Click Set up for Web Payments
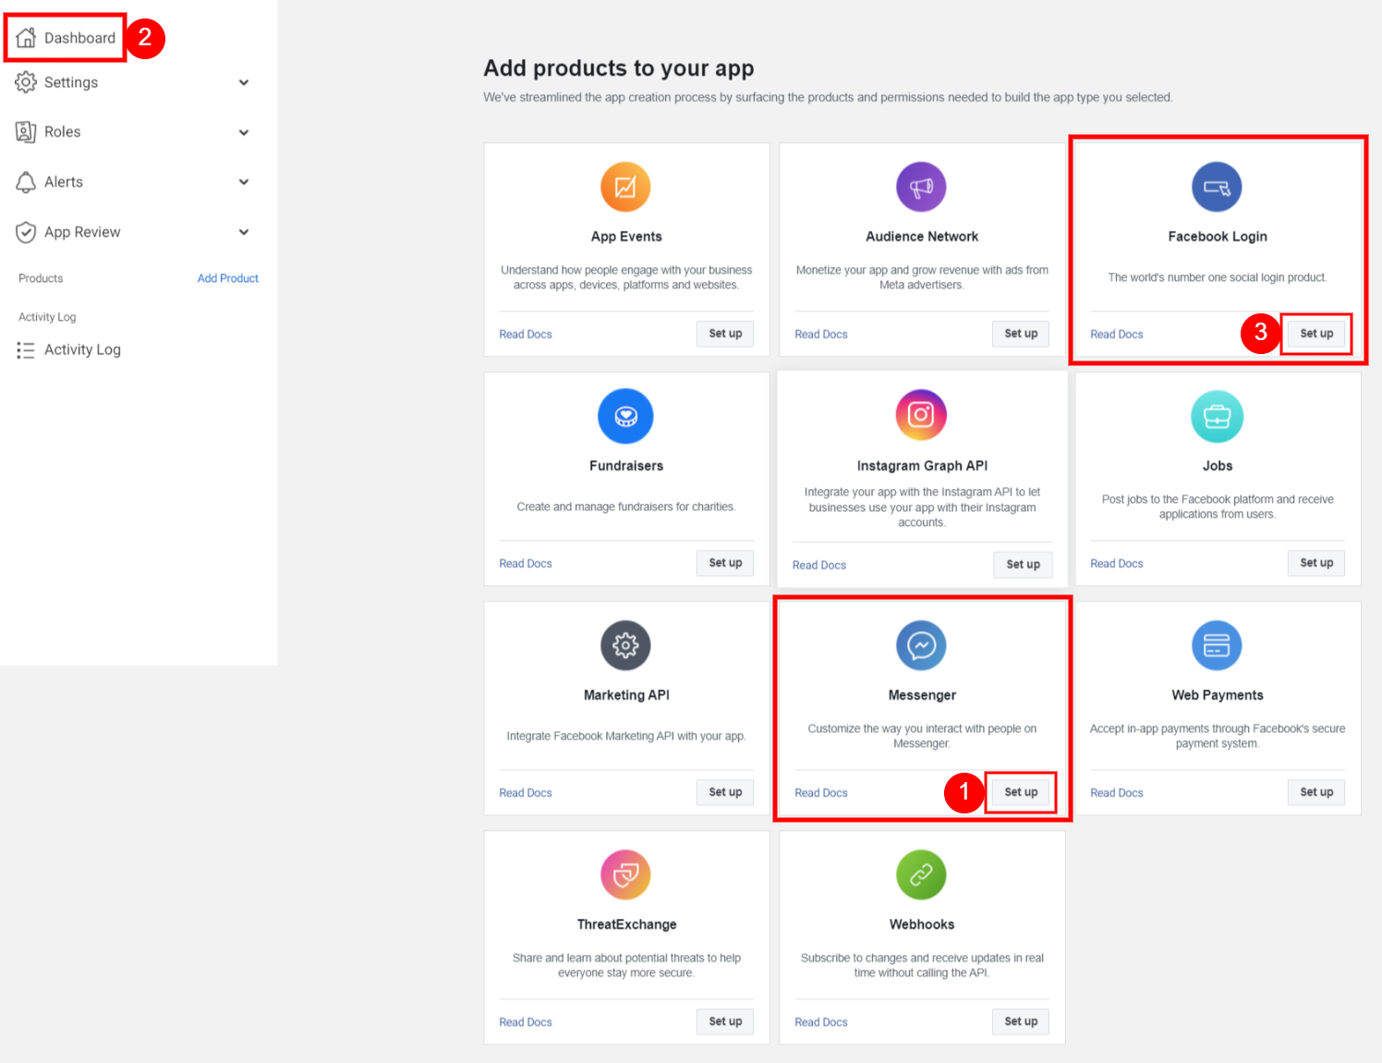 pos(1315,792)
